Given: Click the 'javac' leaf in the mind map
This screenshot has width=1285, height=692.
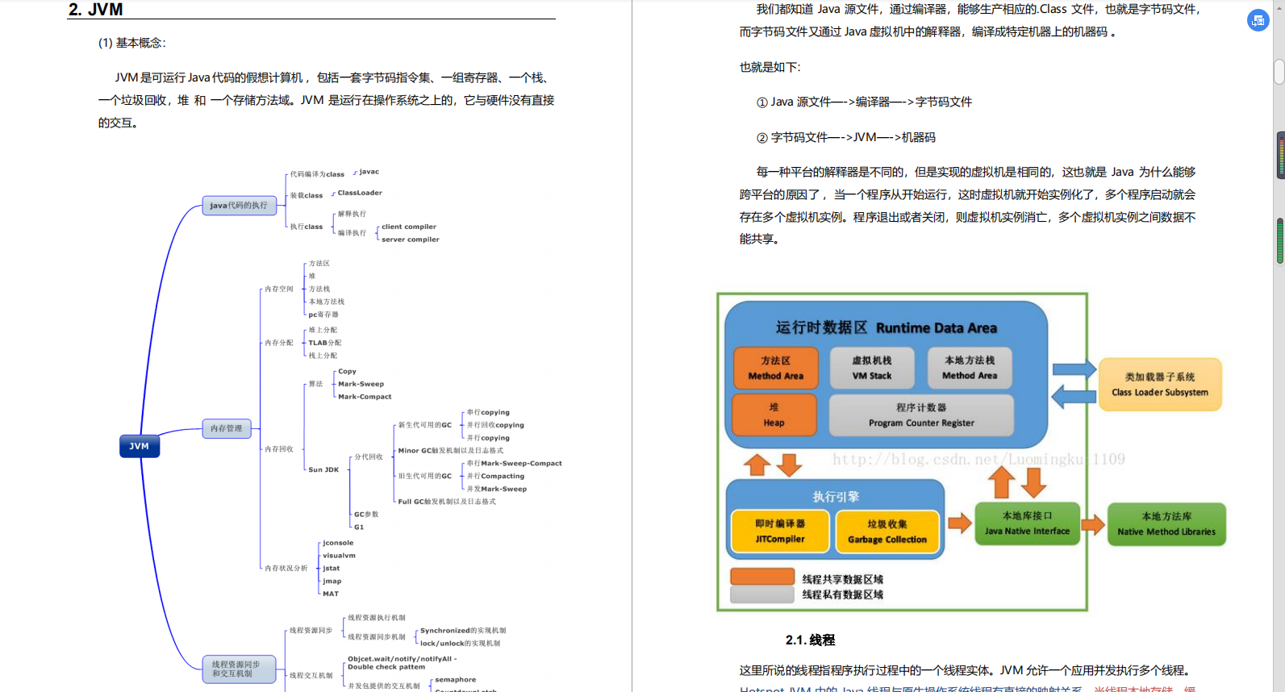Looking at the screenshot, I should [369, 172].
